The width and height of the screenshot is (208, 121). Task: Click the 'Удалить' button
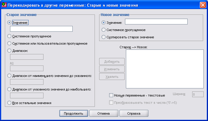[x=112, y=77]
